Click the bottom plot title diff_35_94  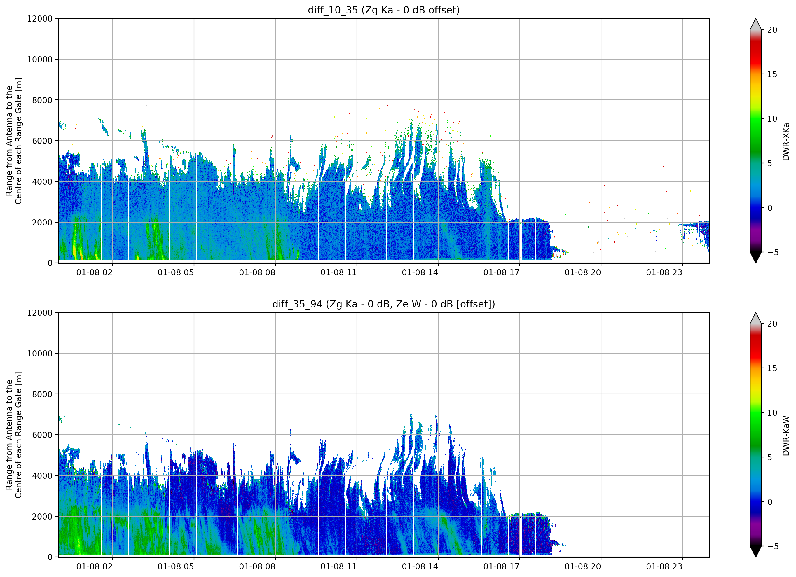point(384,304)
